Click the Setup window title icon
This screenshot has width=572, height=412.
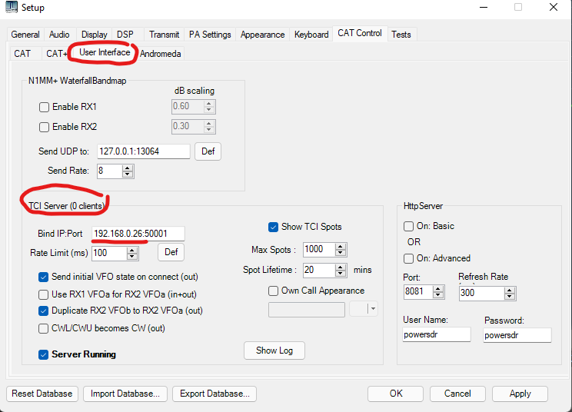[11, 8]
